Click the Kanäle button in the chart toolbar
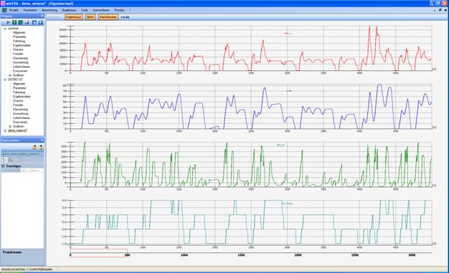Screen dimensions: 449x273 coord(125,17)
